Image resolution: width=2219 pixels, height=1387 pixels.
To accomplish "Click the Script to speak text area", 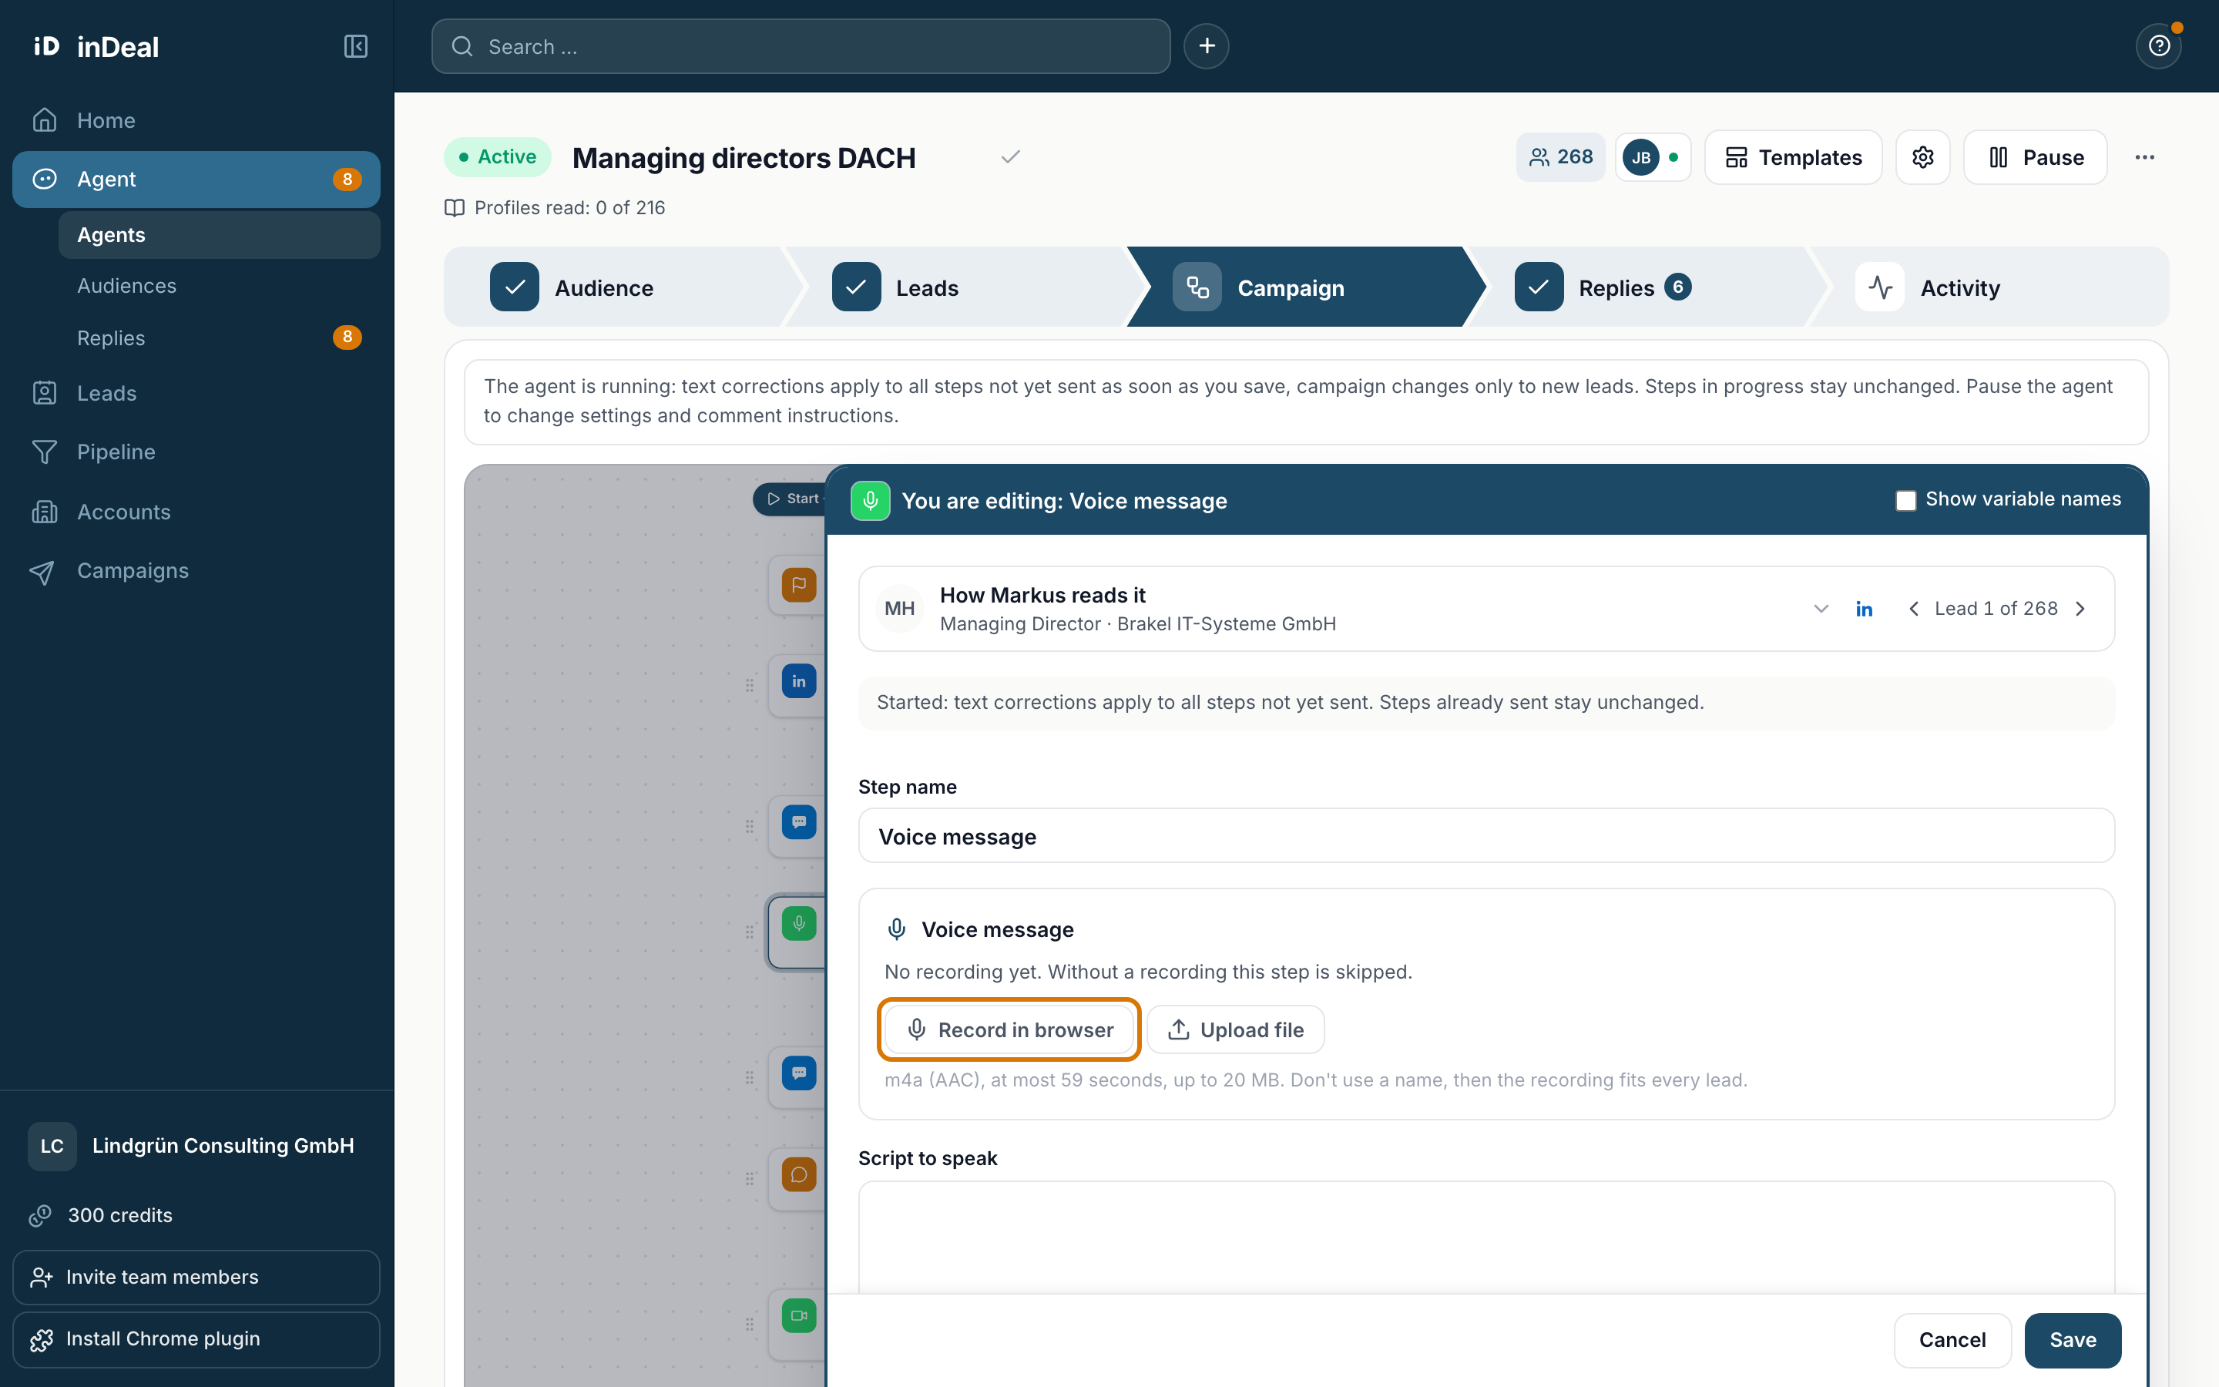I will point(1486,1237).
